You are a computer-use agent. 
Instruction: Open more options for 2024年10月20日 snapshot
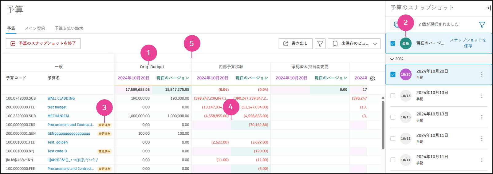482,74
